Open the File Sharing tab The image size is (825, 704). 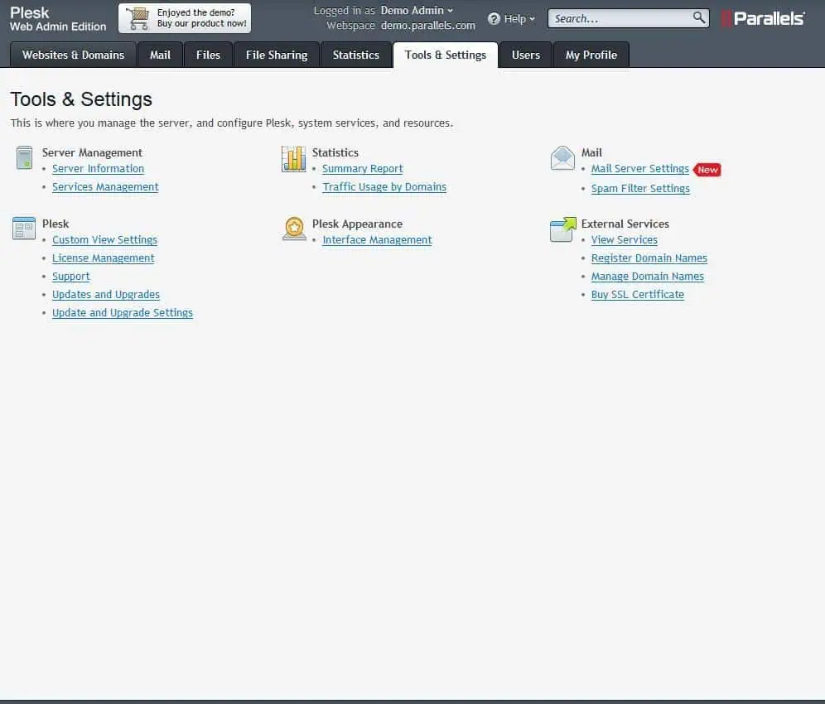277,55
